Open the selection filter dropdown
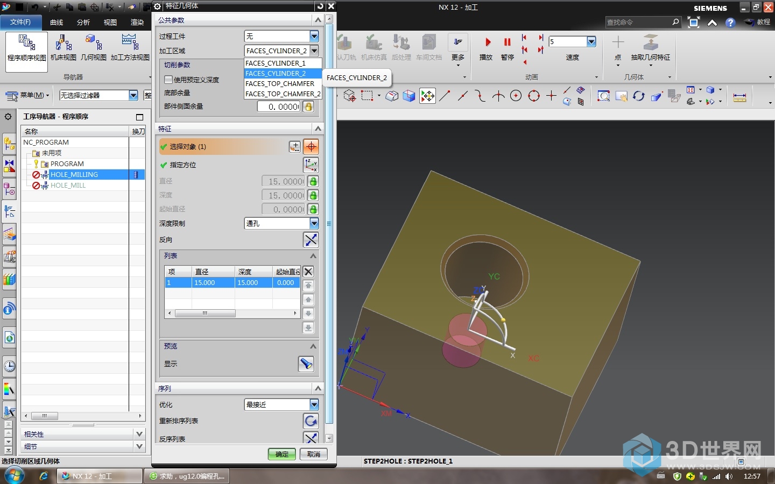 click(133, 95)
